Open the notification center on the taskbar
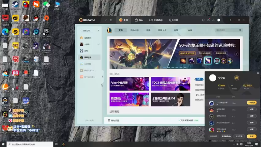 point(256,144)
